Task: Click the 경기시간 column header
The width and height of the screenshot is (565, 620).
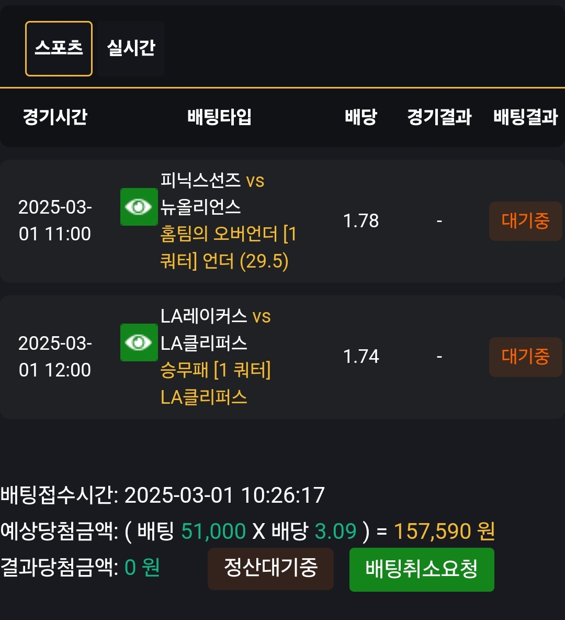Action: point(55,117)
